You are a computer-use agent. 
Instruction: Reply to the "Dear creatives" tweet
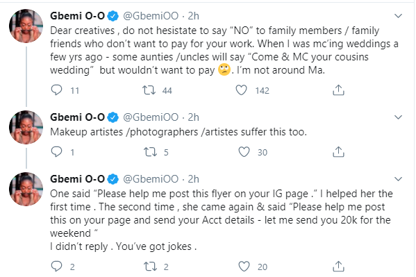tap(56, 90)
